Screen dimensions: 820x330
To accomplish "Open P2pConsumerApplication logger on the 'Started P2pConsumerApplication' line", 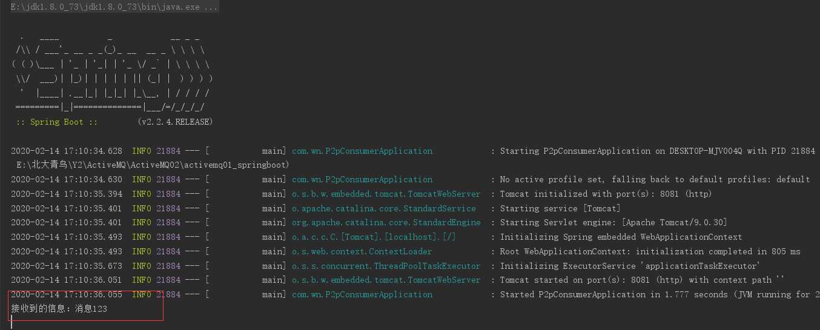I will (362, 294).
